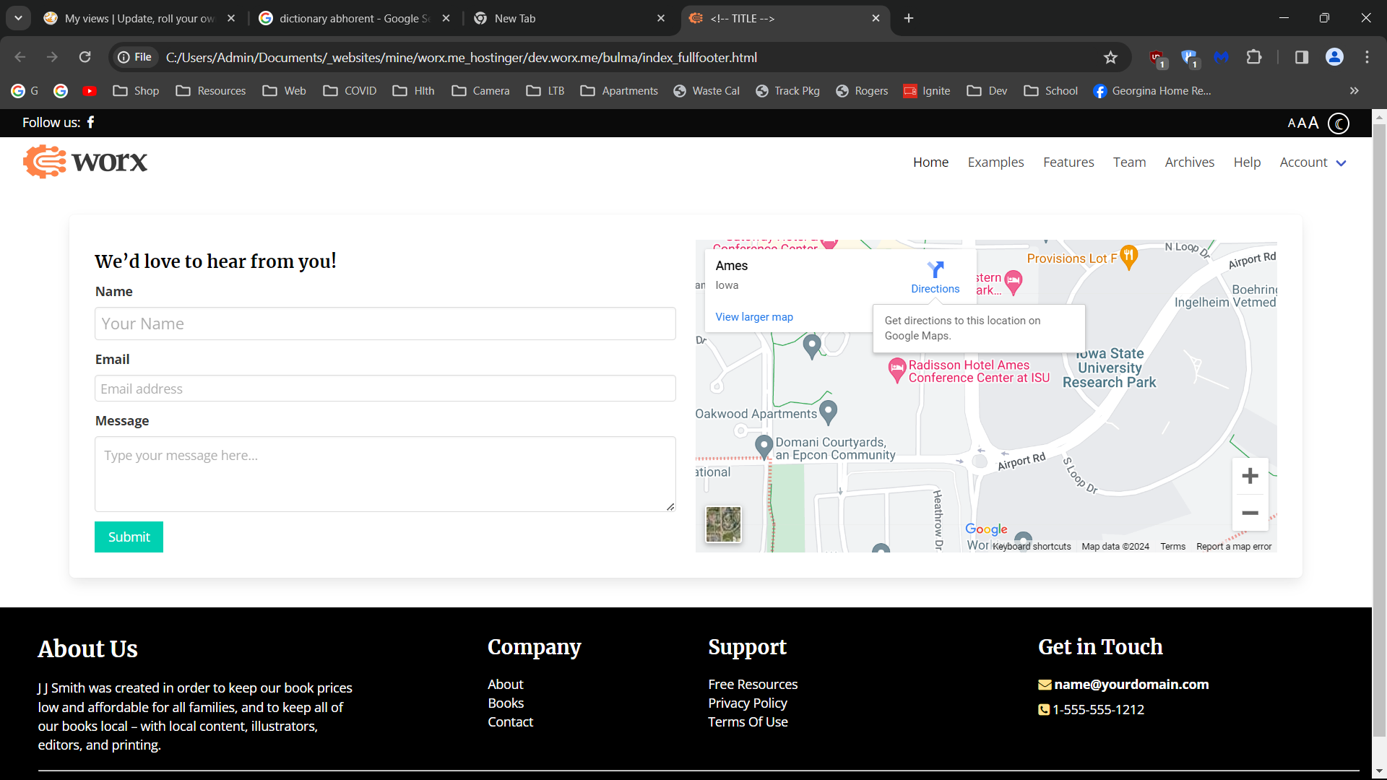Click the Facebook icon next to Follow us
1387x780 pixels.
91,122
